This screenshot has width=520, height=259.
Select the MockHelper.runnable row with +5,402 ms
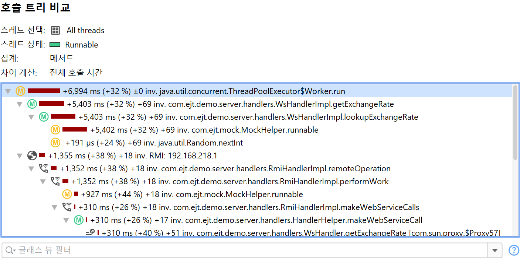(x=204, y=130)
